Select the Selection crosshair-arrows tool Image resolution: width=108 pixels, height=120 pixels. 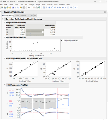pos(49,8)
